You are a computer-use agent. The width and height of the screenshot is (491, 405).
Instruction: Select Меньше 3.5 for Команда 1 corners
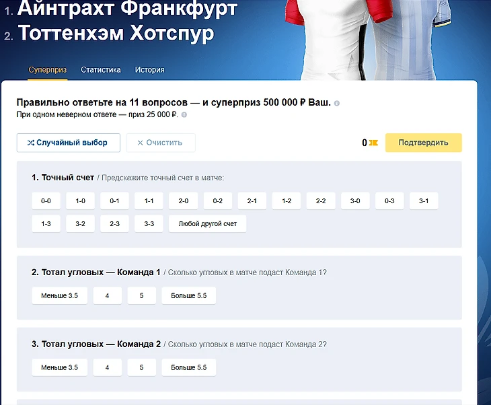pos(59,295)
